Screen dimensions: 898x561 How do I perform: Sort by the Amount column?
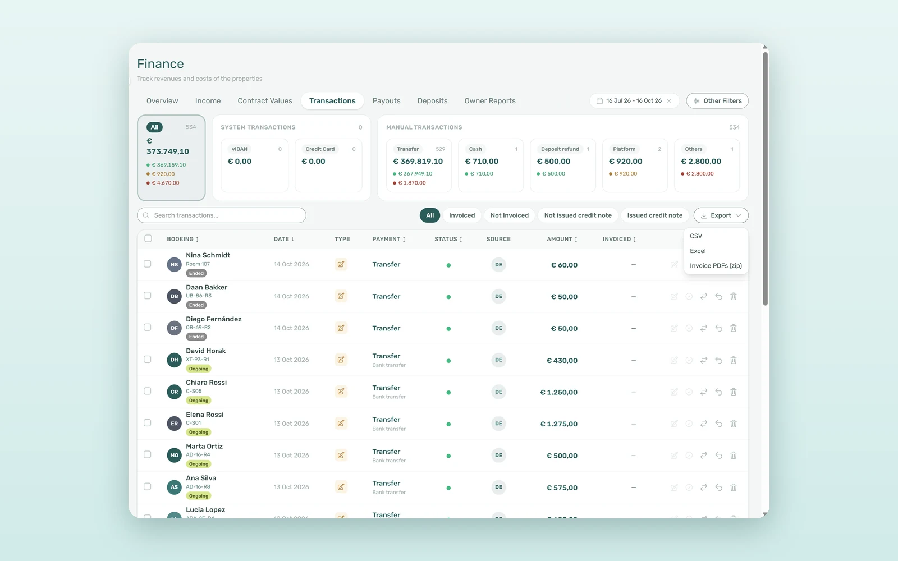tap(562, 239)
